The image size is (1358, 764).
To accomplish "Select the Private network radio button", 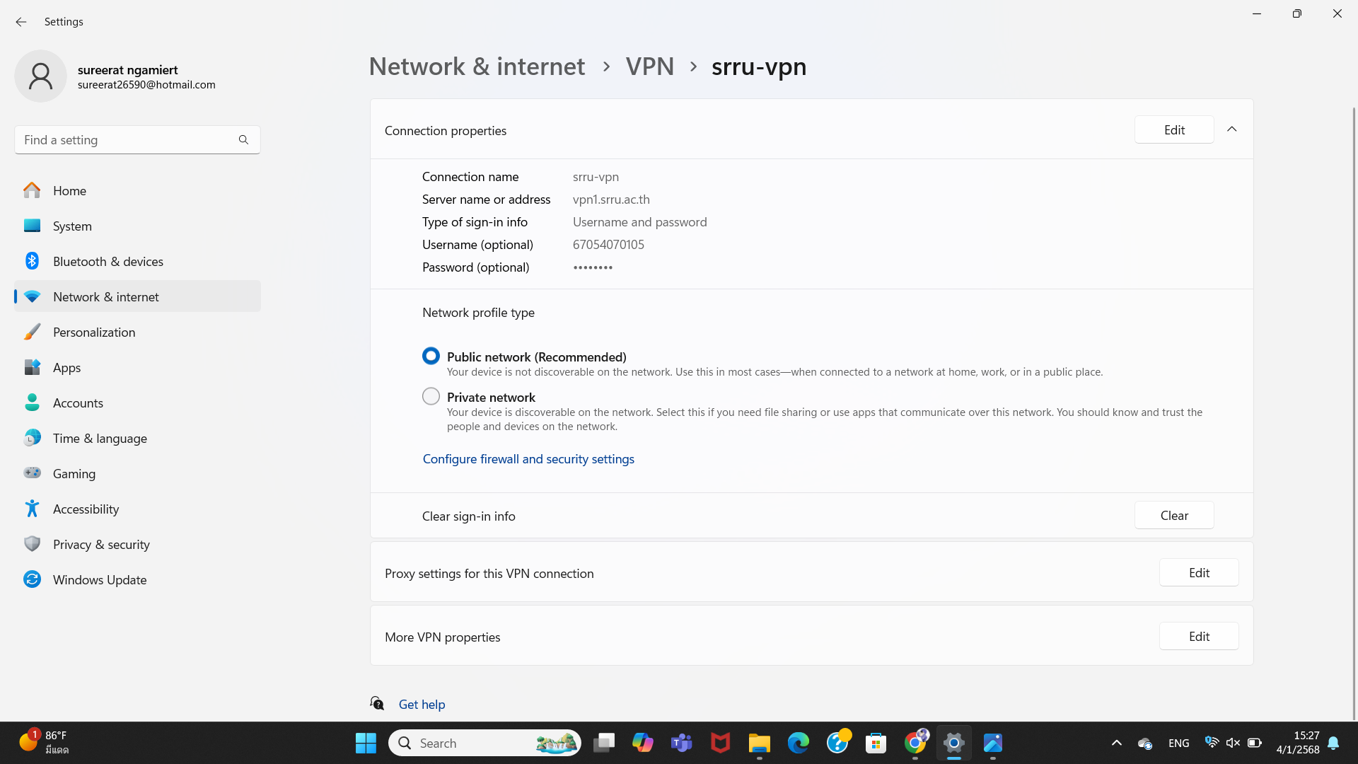I will click(431, 396).
